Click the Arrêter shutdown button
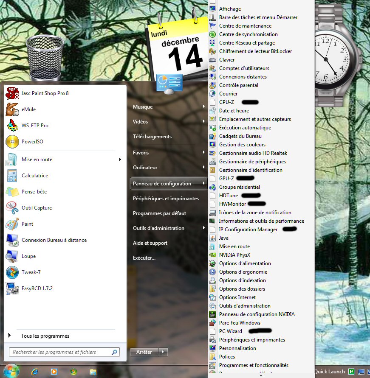This screenshot has height=378, width=370. 144,352
